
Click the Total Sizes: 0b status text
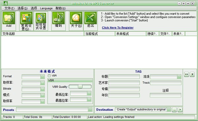click(x=33, y=117)
